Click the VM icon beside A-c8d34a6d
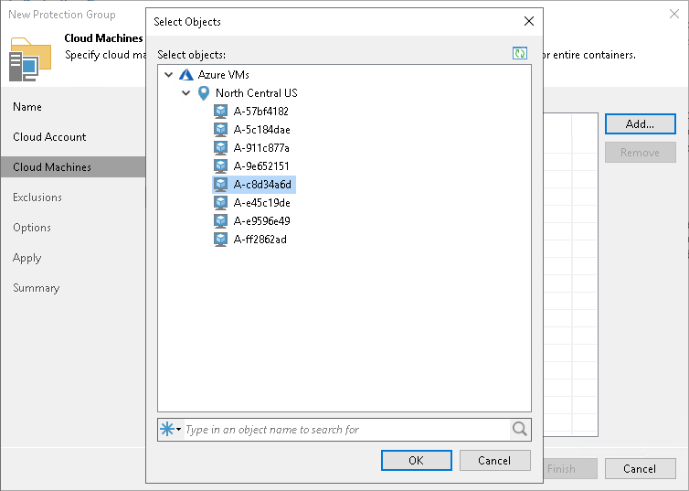689x491 pixels. (220, 185)
